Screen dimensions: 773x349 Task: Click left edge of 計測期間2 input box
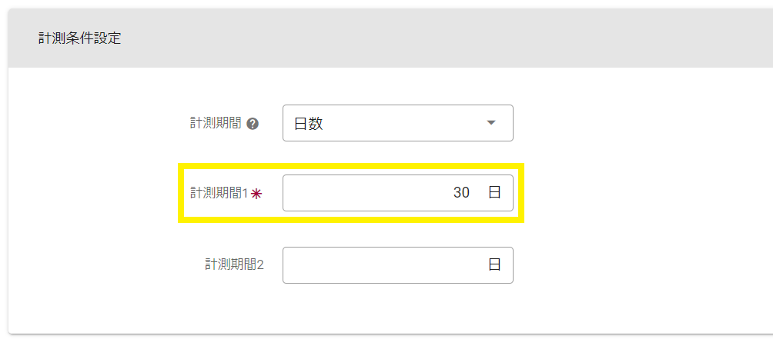pyautogui.click(x=289, y=265)
